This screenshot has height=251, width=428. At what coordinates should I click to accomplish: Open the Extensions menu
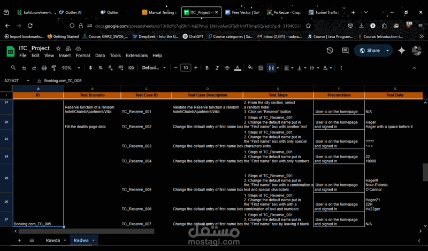136,56
